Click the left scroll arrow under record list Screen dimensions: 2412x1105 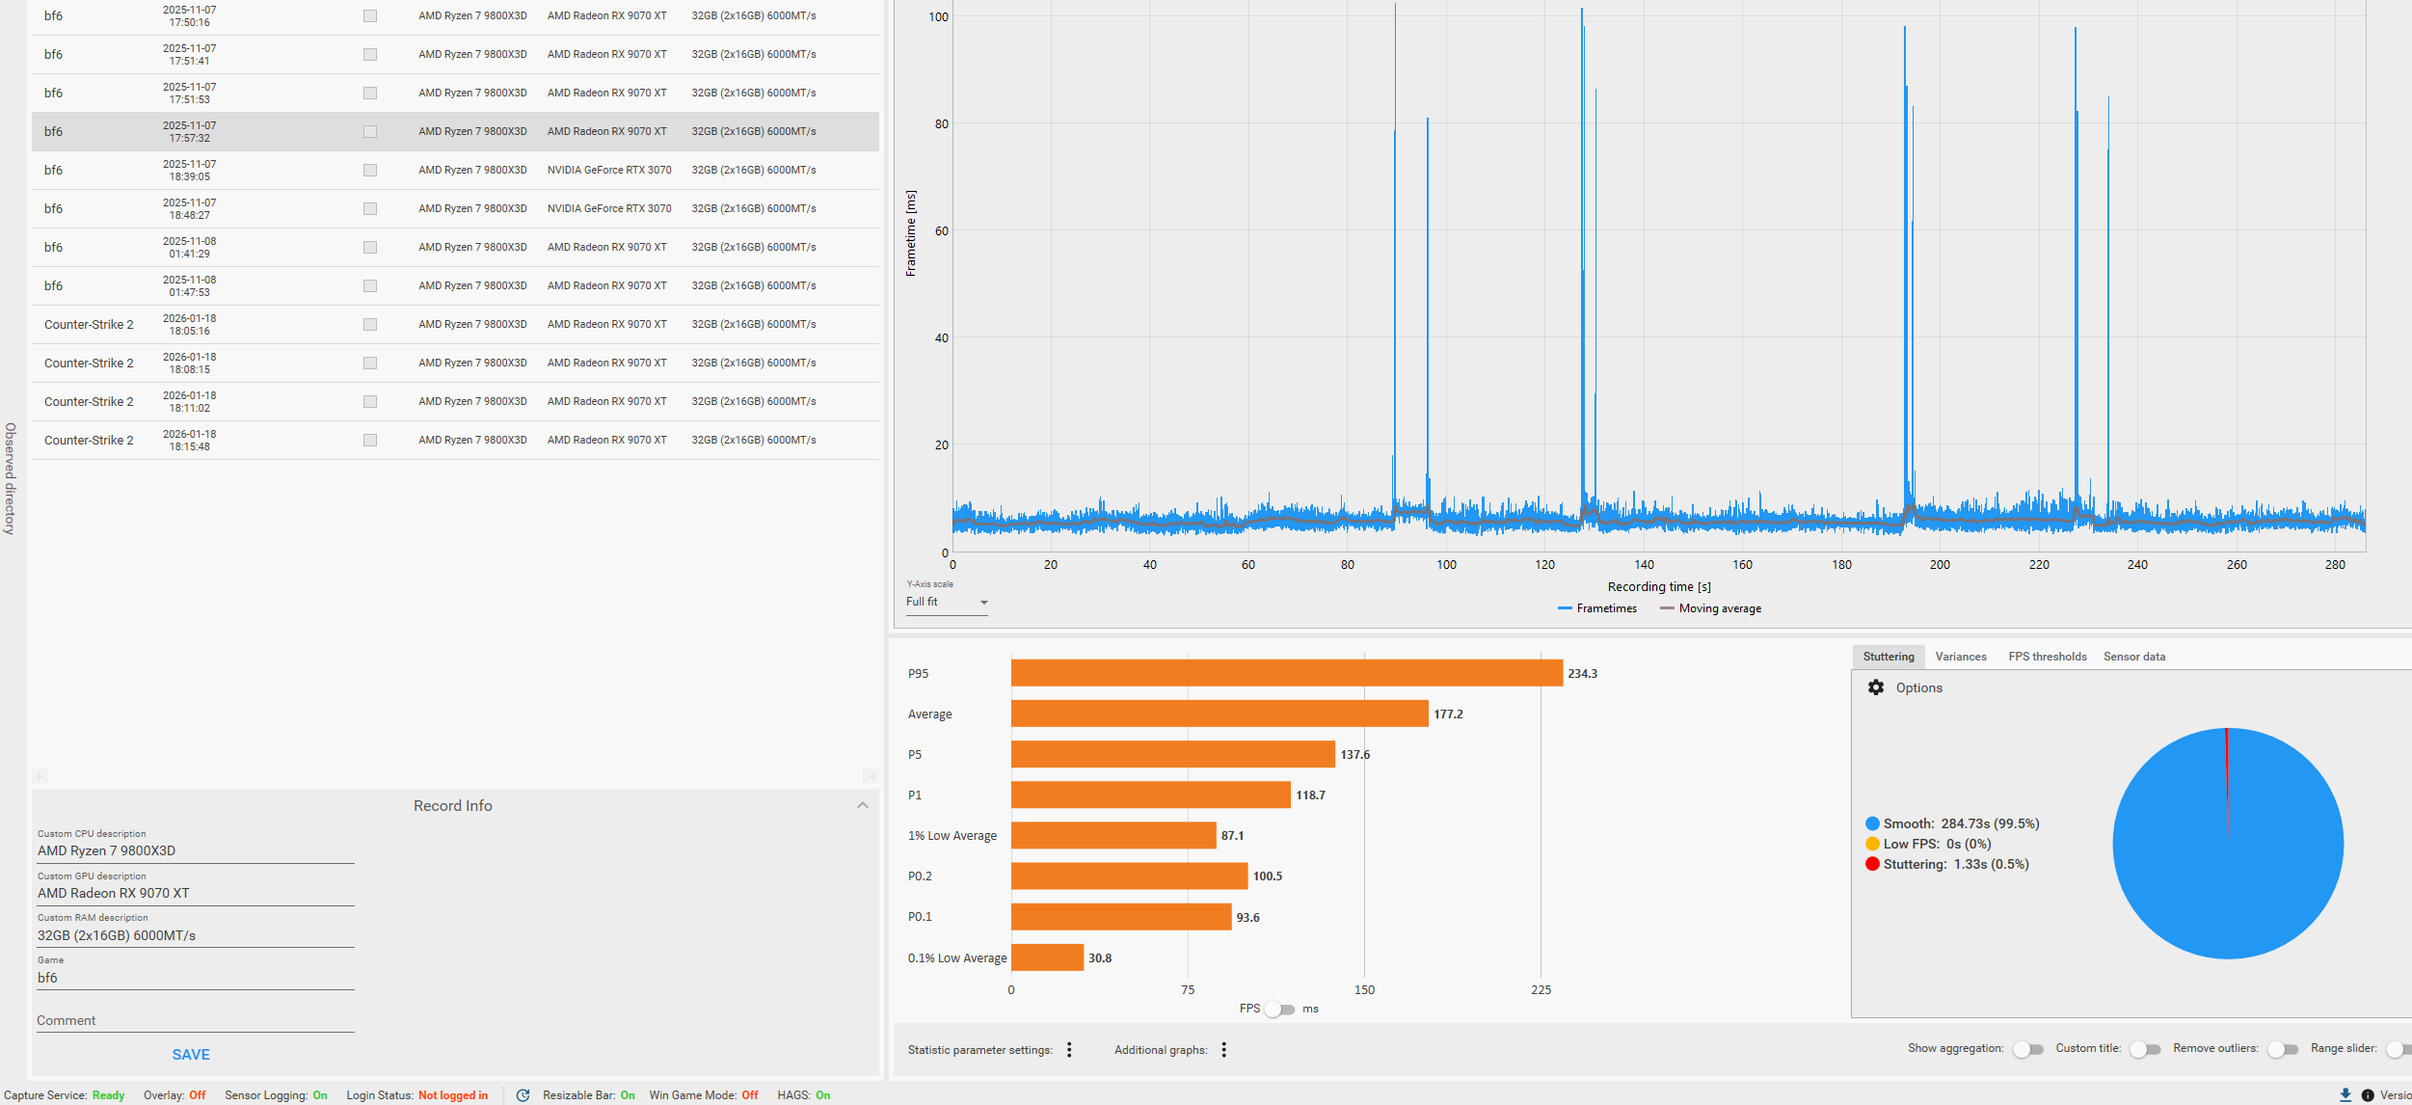[x=40, y=775]
